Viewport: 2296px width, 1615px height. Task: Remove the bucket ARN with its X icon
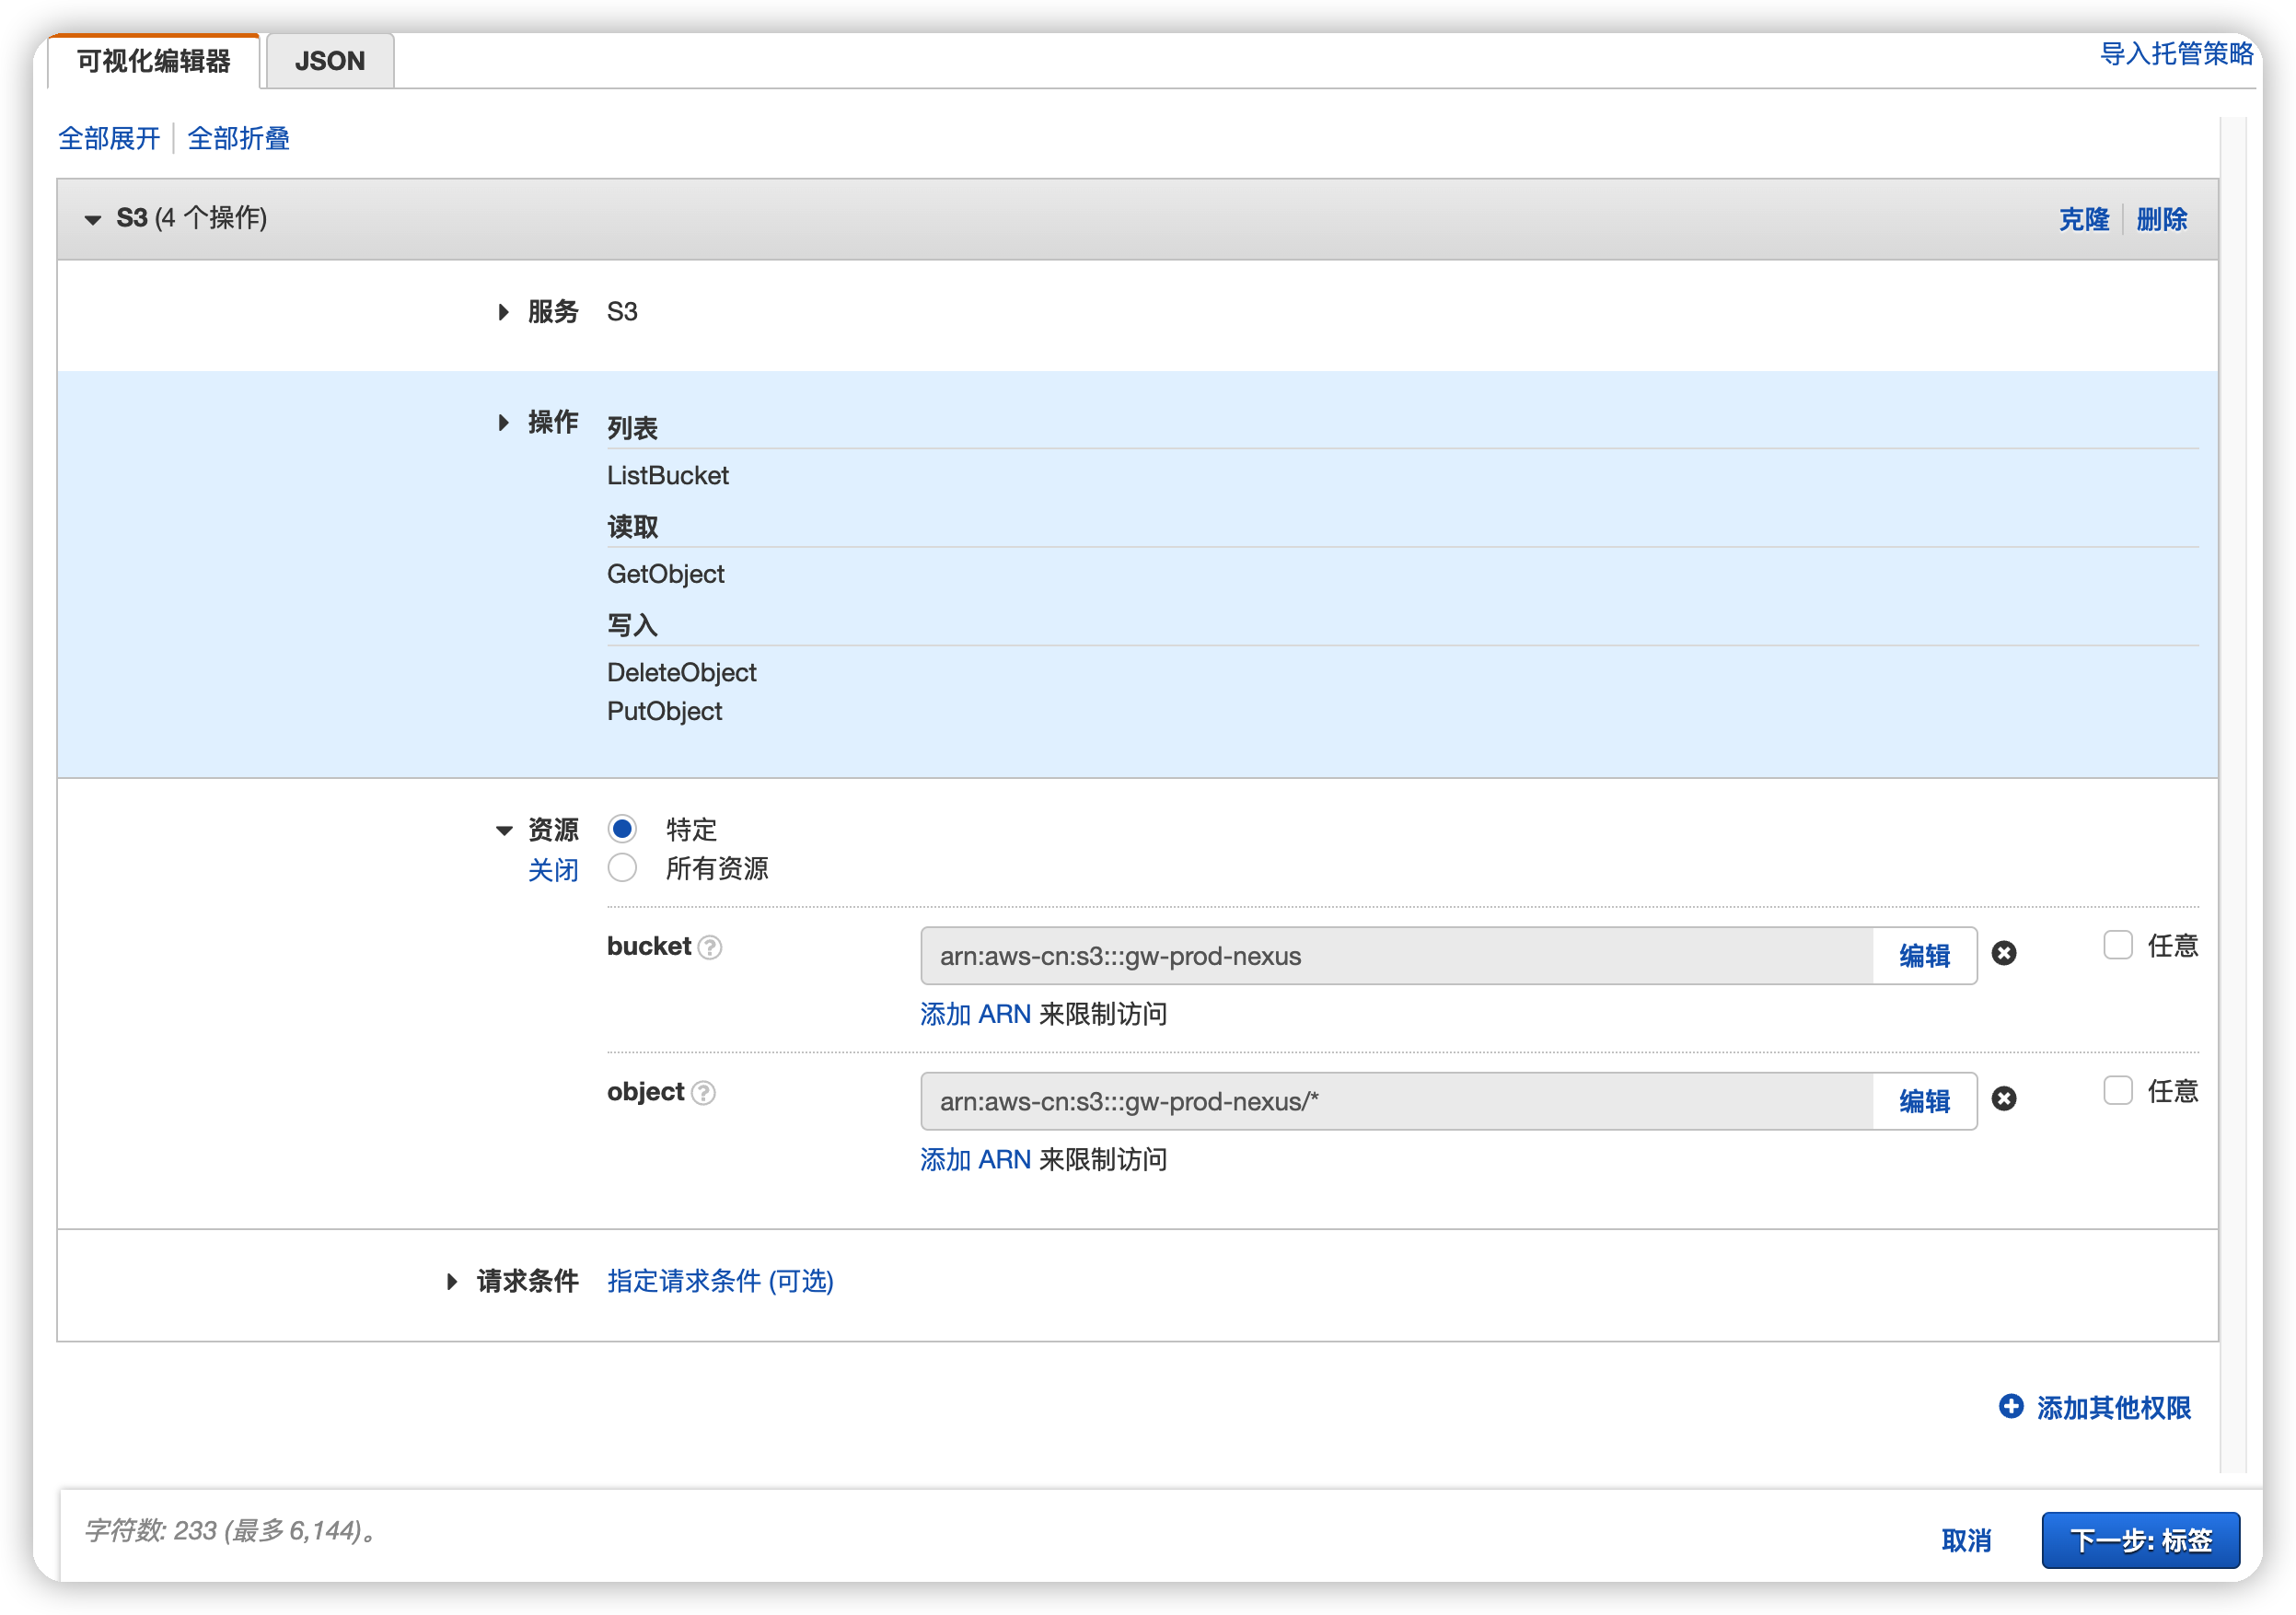[x=2003, y=954]
